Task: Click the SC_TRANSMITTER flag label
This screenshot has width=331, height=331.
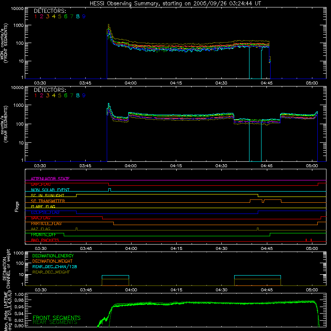Action: (48, 201)
